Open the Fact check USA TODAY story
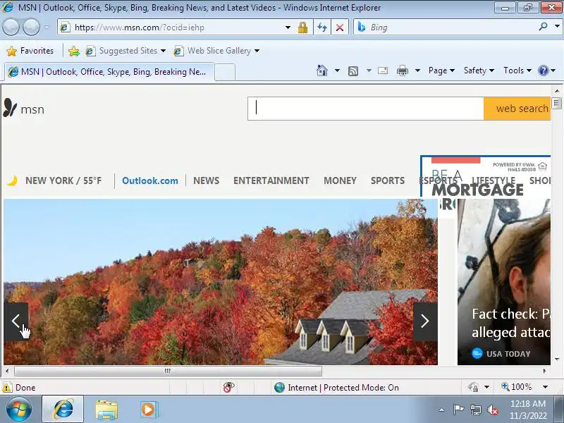 pyautogui.click(x=504, y=282)
